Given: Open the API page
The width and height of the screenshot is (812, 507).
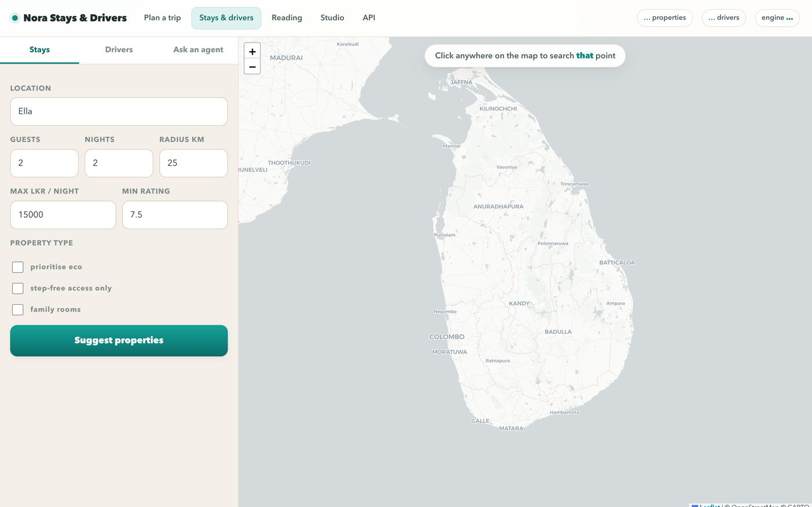Looking at the screenshot, I should click(x=369, y=18).
